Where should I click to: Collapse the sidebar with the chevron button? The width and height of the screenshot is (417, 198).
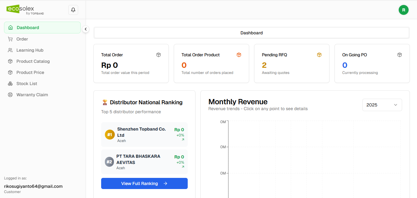pos(86,29)
